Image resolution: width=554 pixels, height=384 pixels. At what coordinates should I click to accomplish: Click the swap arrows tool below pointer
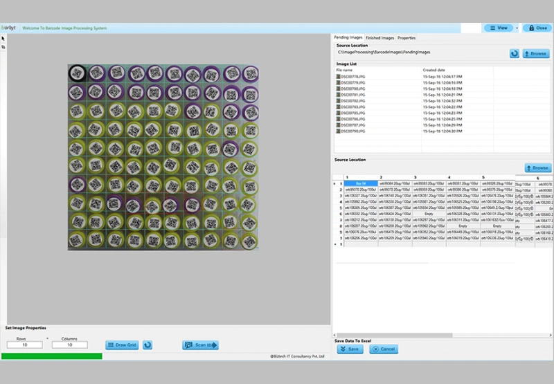pyautogui.click(x=3, y=47)
